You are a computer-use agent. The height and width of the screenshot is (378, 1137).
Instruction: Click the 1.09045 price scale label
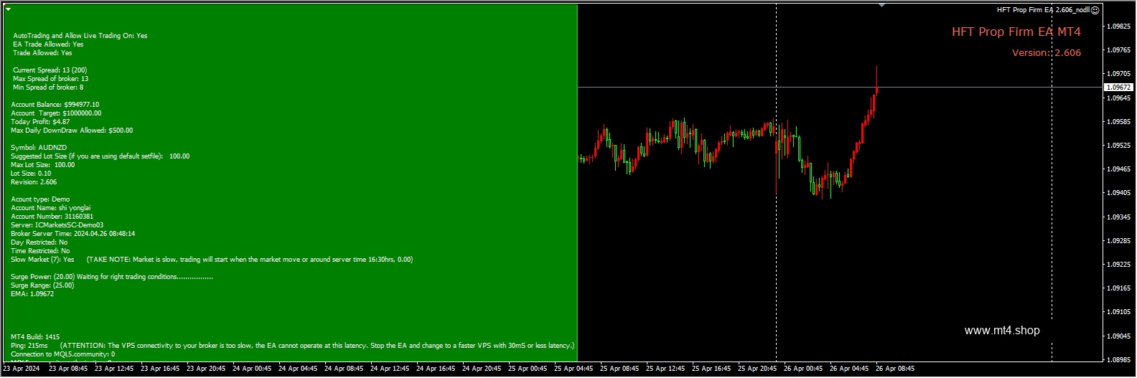coord(1119,336)
